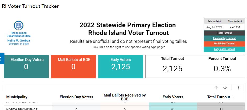
Task: Go to the Mail Ballot Turnout page
Action: [x=224, y=44]
